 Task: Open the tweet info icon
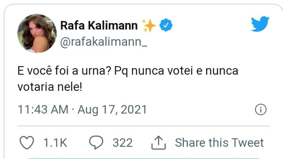(261, 109)
